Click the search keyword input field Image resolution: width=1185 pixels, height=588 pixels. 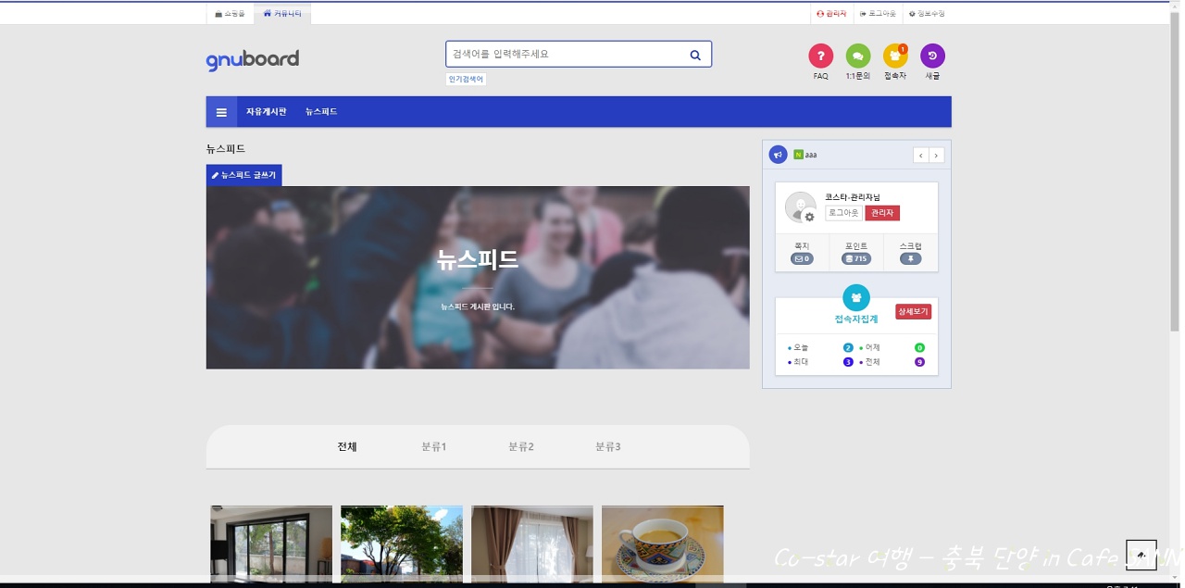click(x=565, y=55)
